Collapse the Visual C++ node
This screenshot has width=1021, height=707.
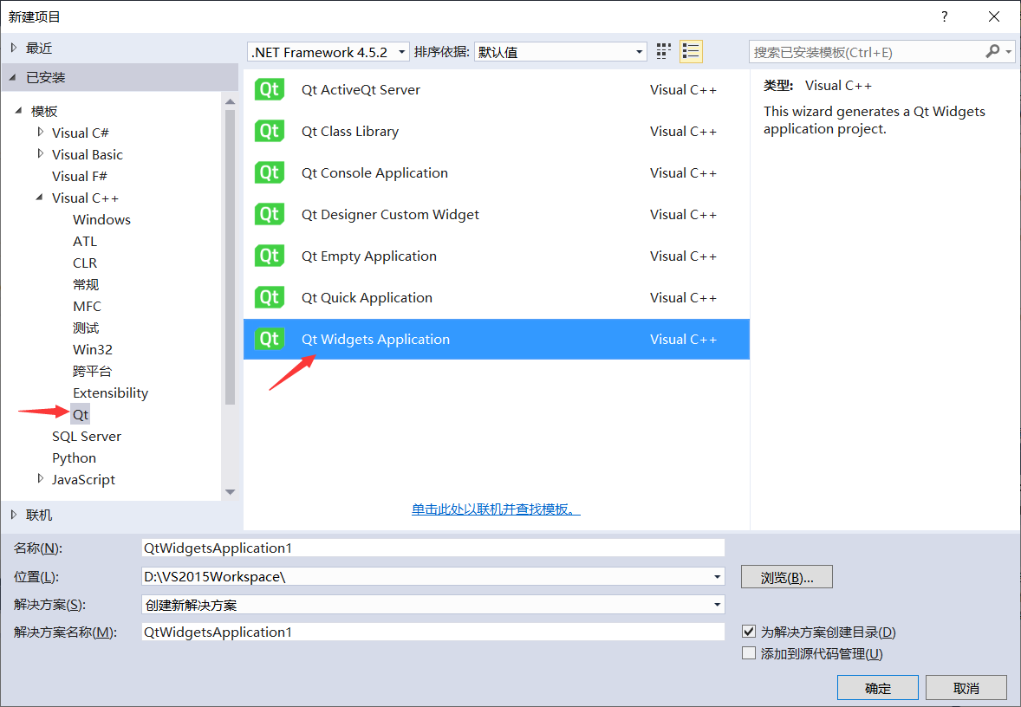pyautogui.click(x=39, y=198)
